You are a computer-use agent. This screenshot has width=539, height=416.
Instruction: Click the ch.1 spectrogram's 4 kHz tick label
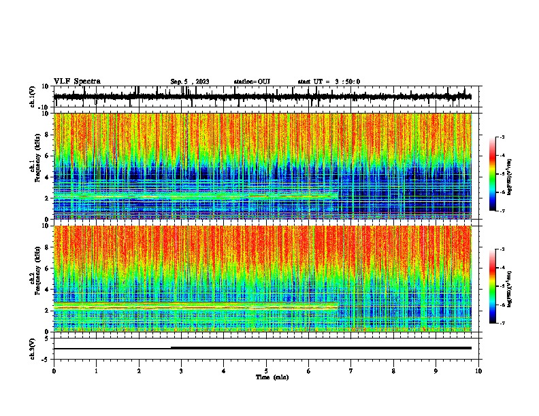[48, 177]
